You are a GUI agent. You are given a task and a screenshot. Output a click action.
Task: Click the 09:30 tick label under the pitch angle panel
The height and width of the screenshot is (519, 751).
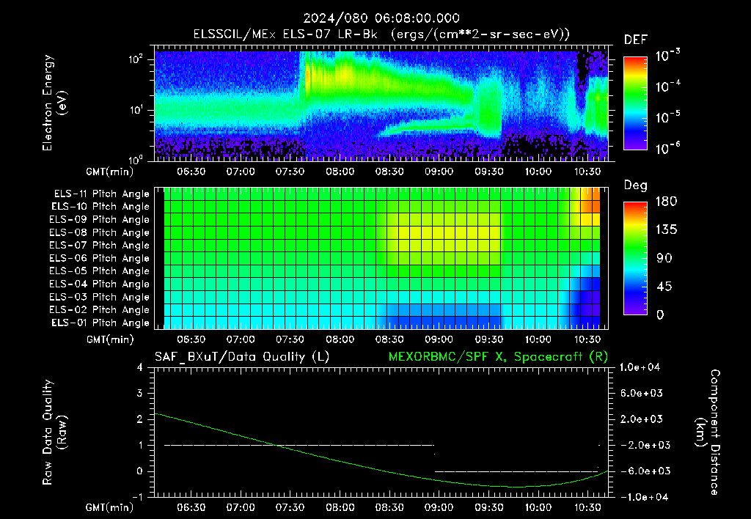coord(489,339)
